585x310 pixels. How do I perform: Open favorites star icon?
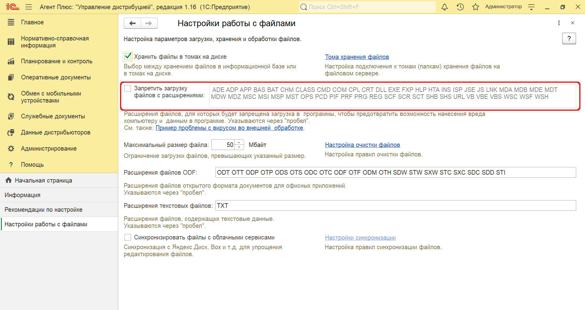tap(476, 7)
